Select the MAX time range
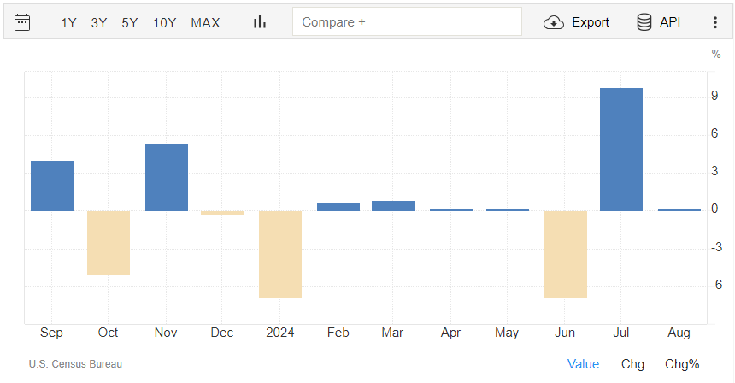735x383 pixels. click(205, 23)
